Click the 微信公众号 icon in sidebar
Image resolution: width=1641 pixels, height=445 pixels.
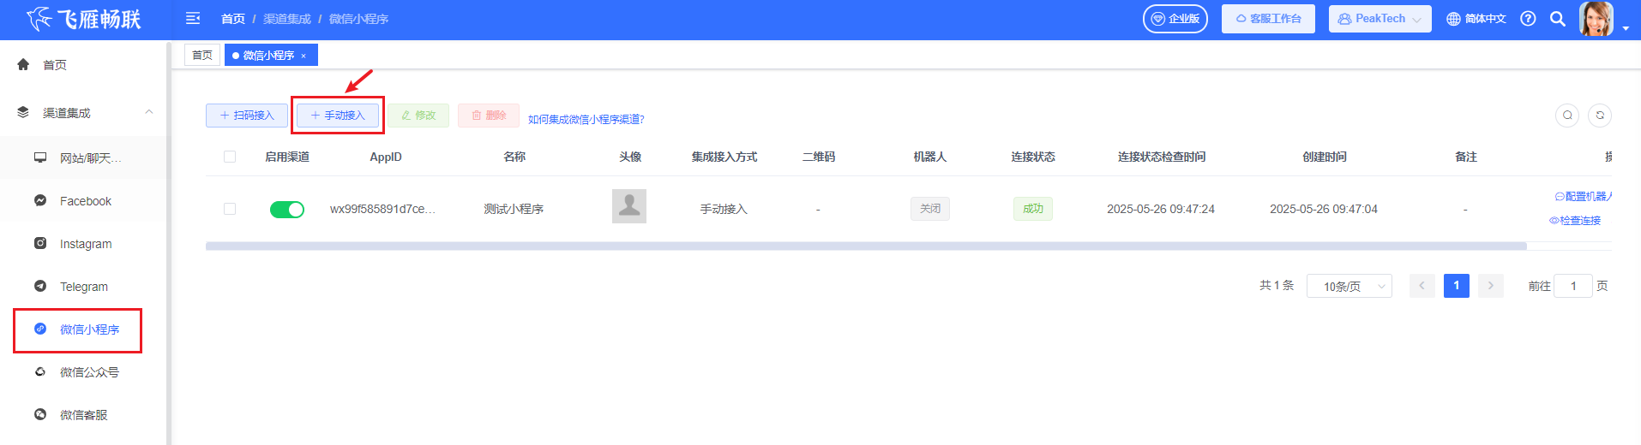40,371
